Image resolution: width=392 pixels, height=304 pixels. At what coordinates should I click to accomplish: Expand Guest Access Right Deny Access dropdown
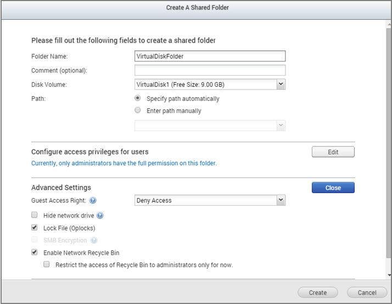click(x=281, y=200)
